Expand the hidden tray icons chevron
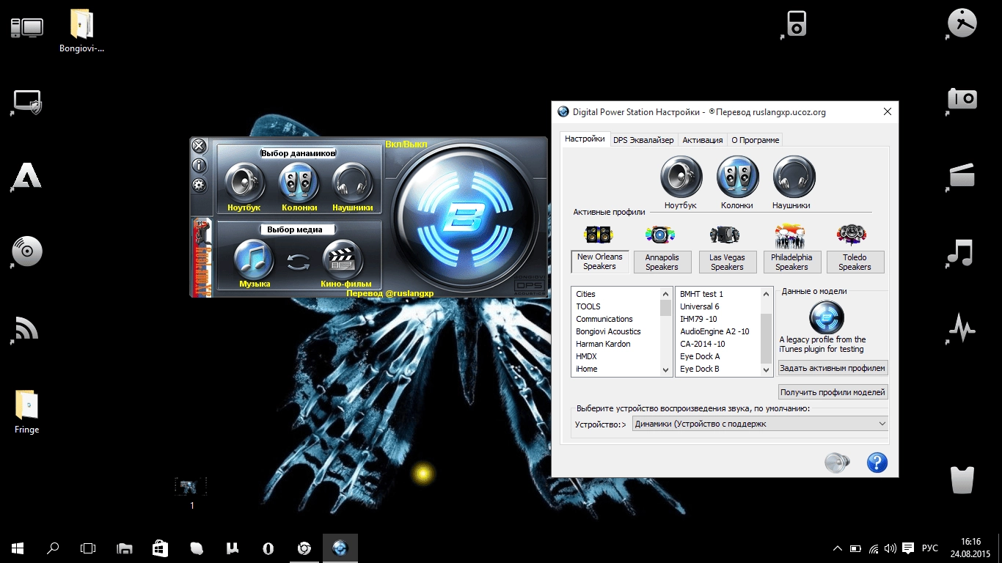This screenshot has width=1002, height=563. [838, 548]
